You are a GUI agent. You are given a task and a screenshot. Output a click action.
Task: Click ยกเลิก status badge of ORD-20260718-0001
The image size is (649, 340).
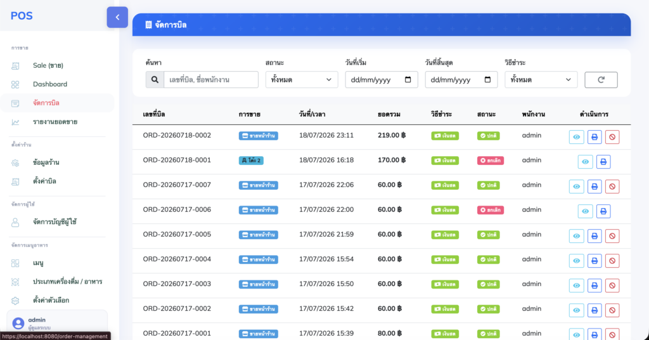490,160
